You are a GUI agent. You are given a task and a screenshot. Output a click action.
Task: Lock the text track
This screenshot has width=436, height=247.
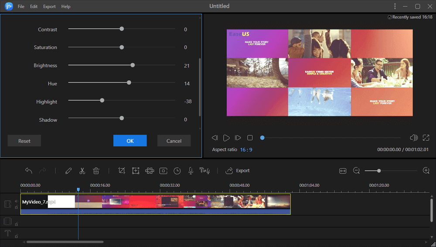[17, 236]
